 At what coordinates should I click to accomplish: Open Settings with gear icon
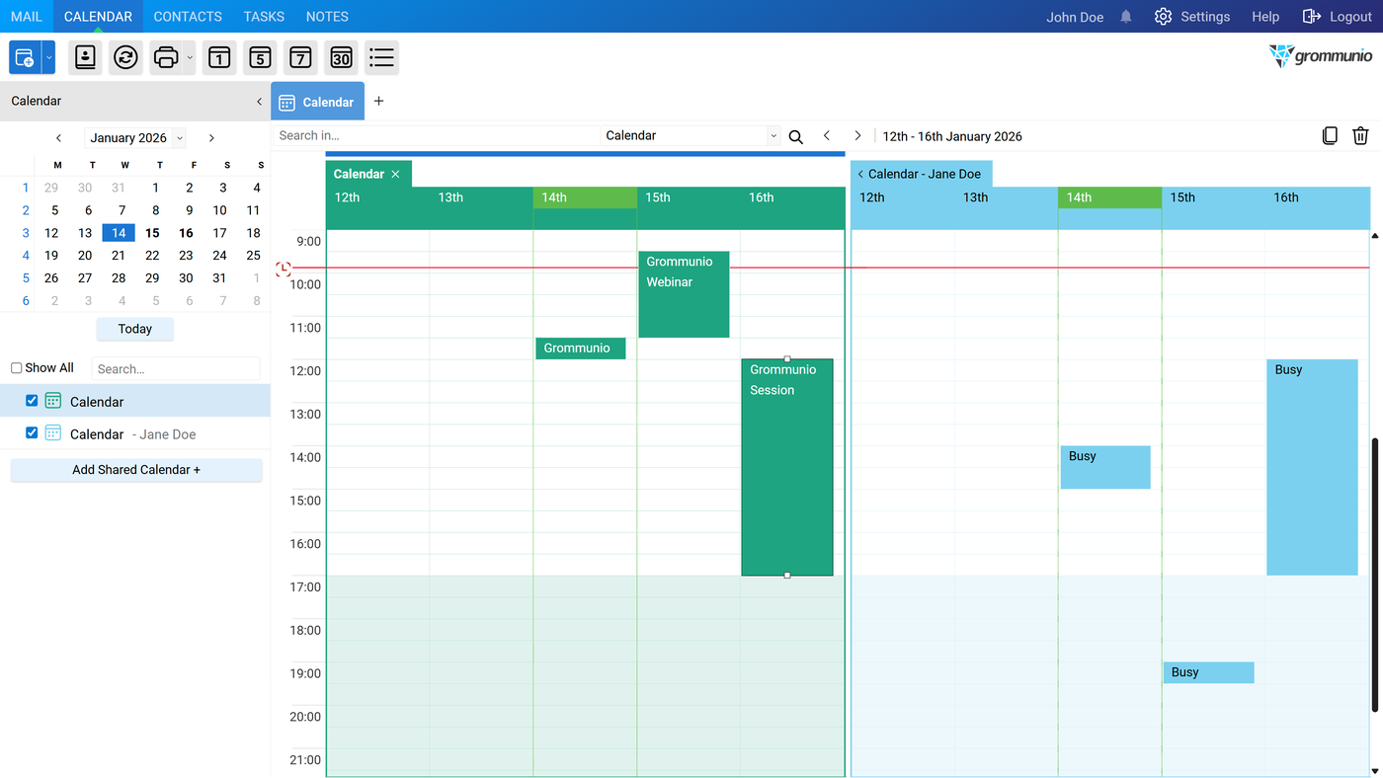coord(1163,17)
